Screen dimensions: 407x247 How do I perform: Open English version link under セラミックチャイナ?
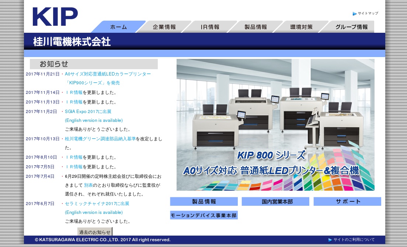click(x=94, y=212)
